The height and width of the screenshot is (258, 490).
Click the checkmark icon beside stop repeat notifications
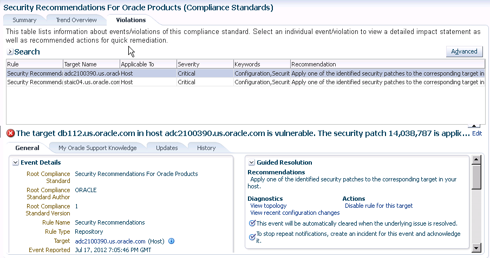252,237
